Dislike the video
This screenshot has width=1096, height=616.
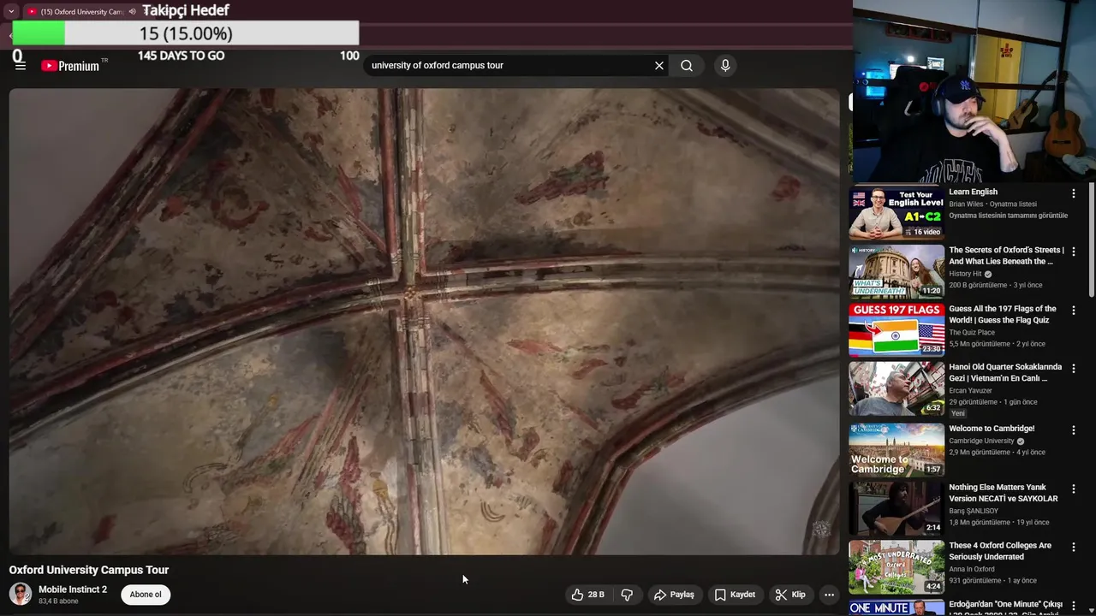point(627,595)
